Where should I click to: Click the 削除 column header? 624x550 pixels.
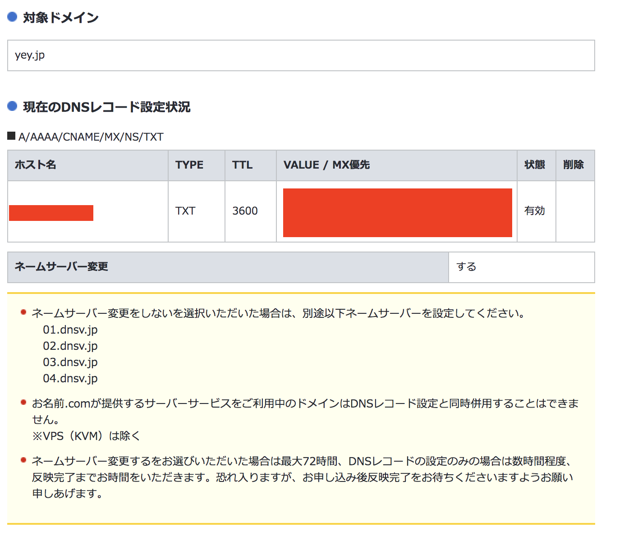[574, 165]
